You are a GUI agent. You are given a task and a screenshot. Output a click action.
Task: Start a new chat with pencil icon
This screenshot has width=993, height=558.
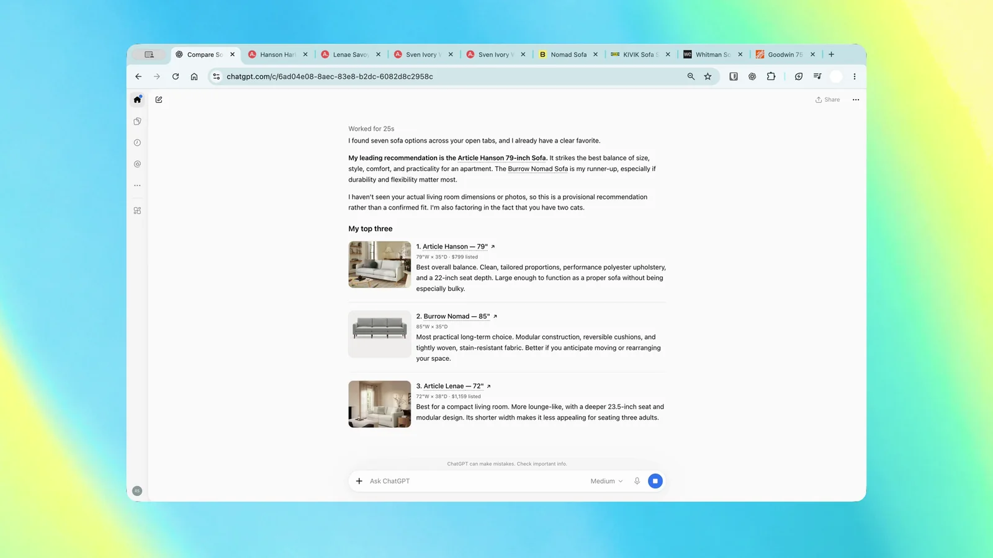(159, 99)
